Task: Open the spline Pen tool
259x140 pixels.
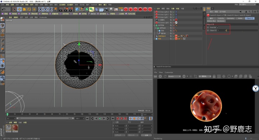Action: point(82,9)
